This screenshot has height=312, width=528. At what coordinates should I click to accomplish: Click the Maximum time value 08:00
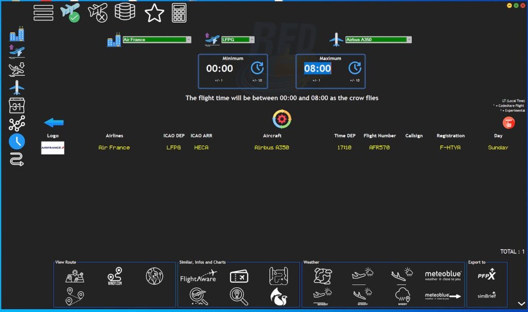(318, 69)
